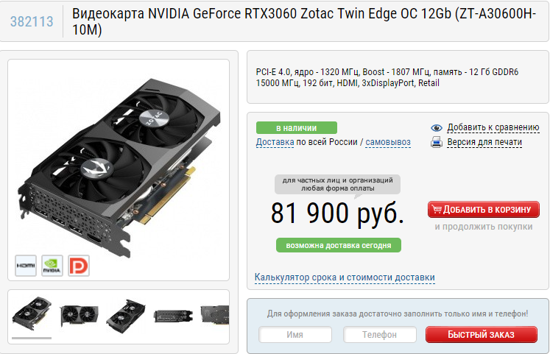
Task: Click the HDMI badge icon
Action: tap(26, 266)
